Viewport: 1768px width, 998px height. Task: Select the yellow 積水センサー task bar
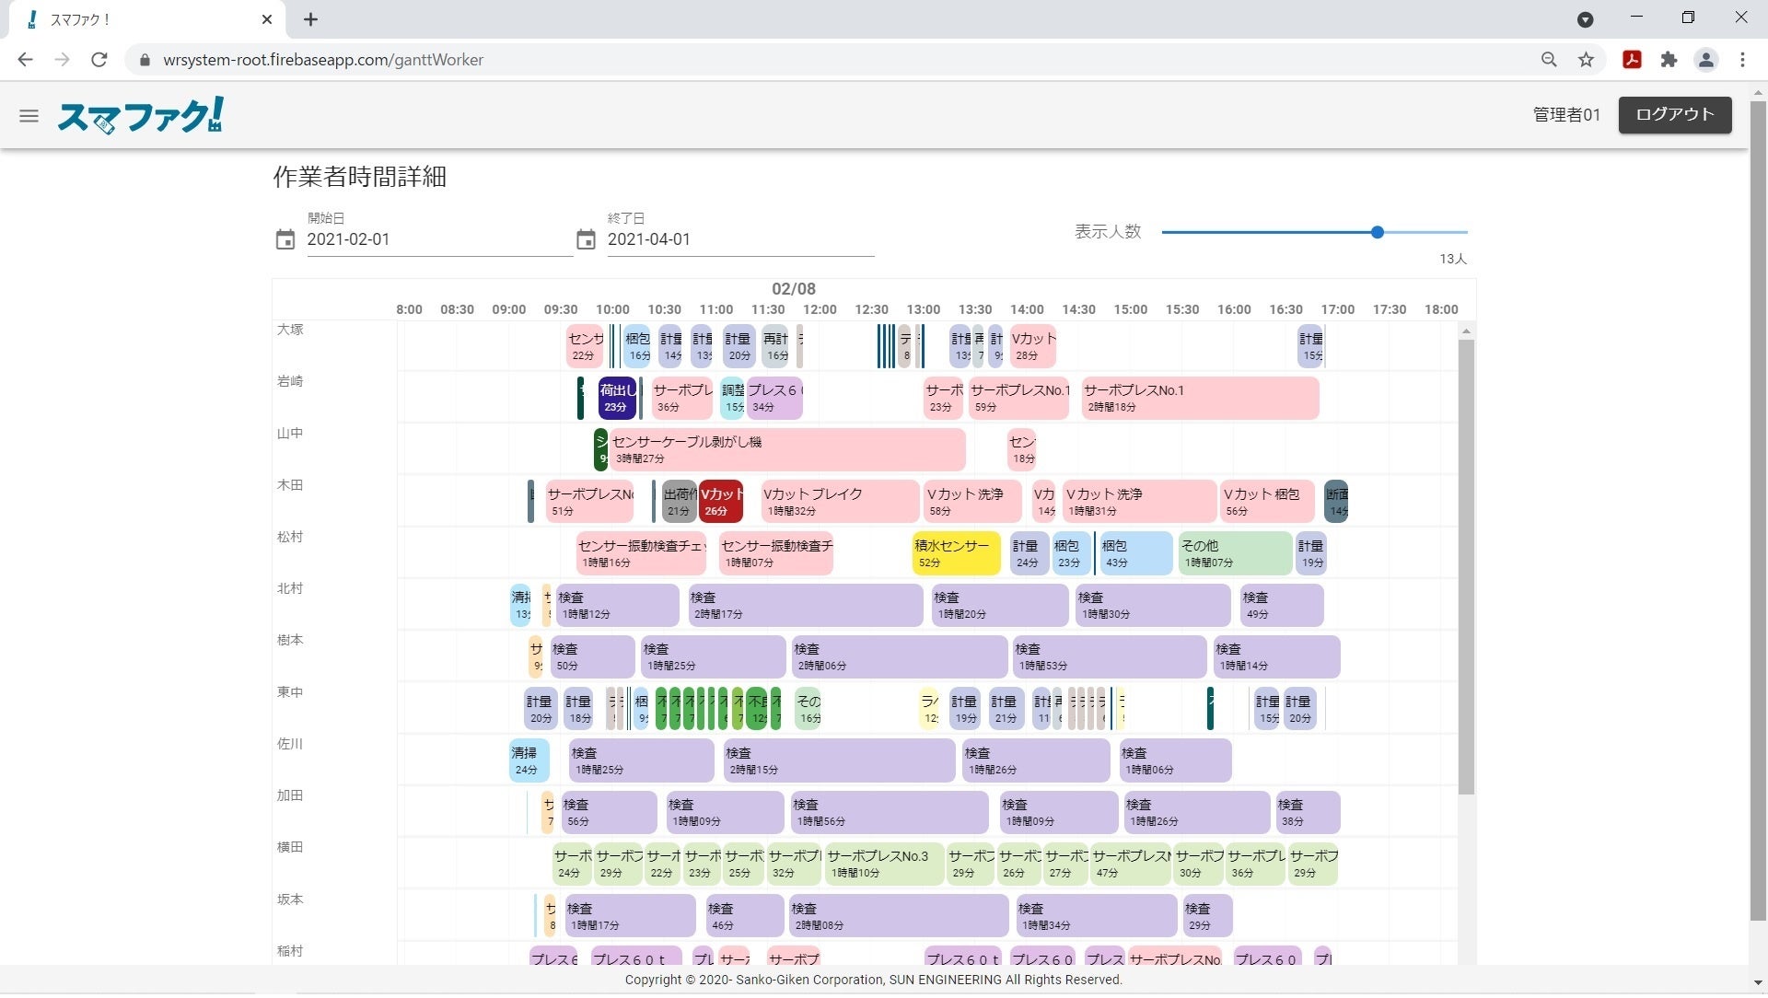956,553
